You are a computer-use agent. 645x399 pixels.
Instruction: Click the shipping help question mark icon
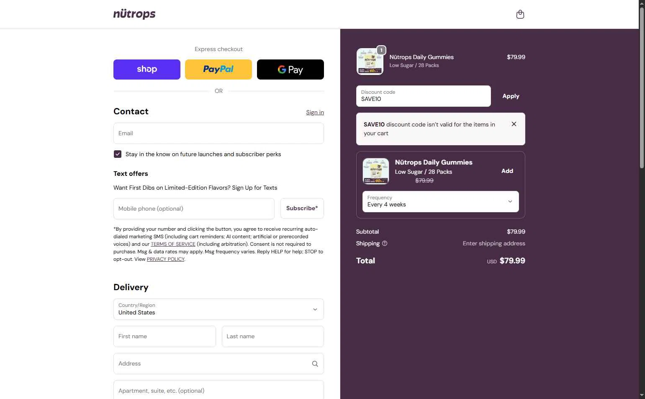[x=385, y=243]
